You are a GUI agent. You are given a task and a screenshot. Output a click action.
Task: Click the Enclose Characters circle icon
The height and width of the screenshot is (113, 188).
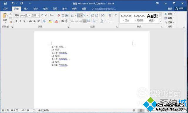(67, 21)
